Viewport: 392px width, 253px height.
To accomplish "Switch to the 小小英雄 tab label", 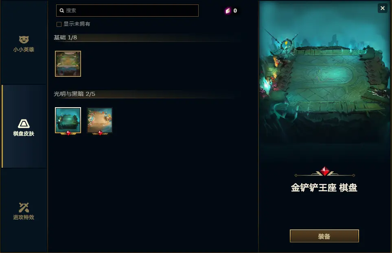I will [24, 50].
